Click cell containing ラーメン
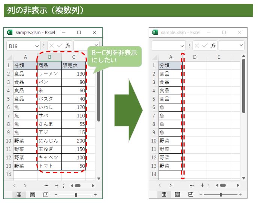The height and width of the screenshot is (203, 258). point(49,74)
